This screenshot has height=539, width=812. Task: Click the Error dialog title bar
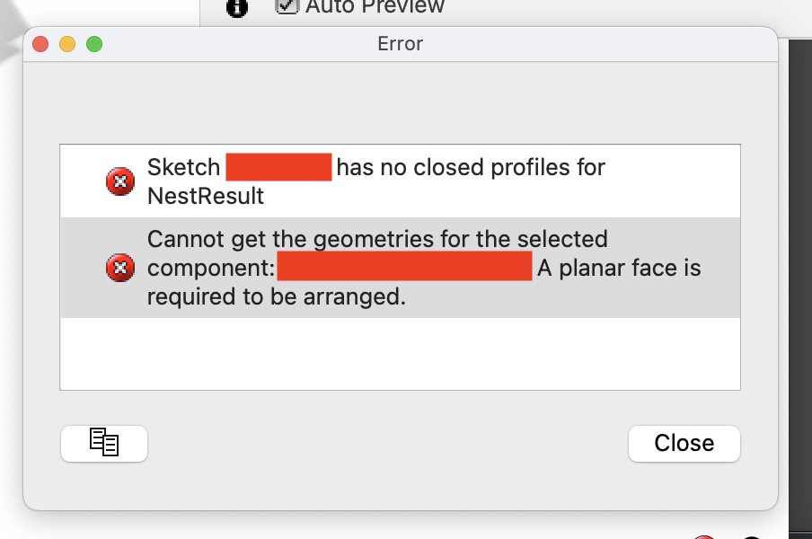click(401, 43)
